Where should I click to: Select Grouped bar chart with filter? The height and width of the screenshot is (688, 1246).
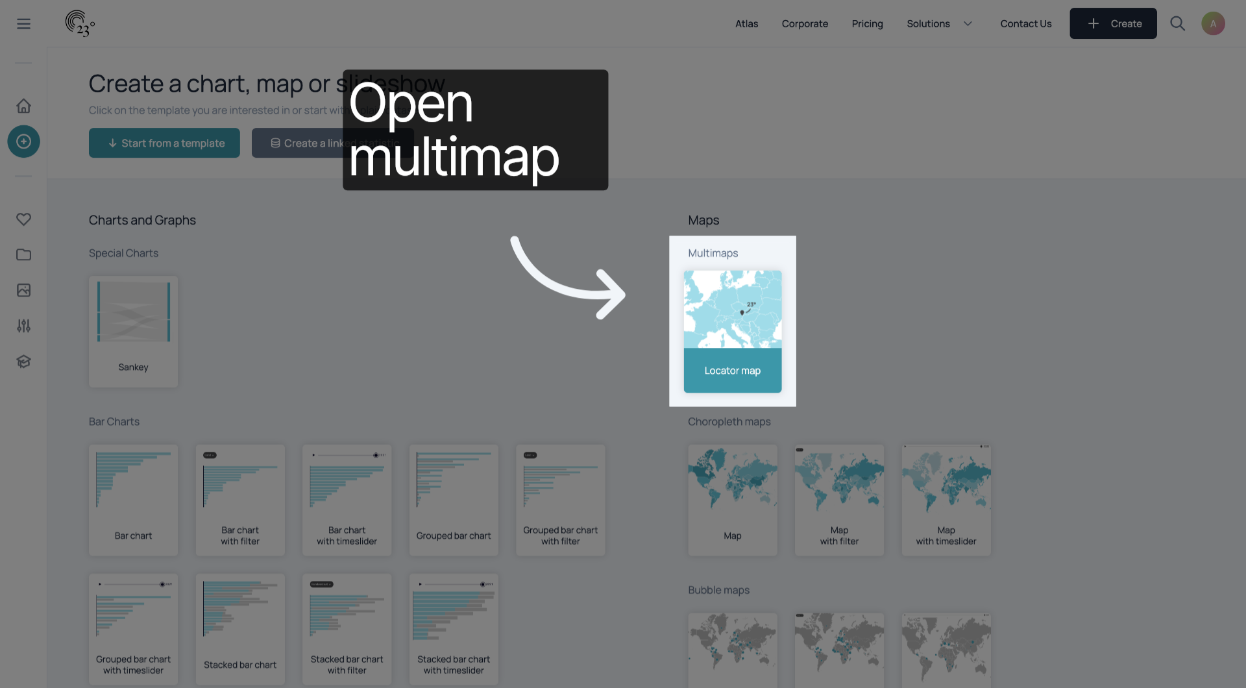point(560,500)
